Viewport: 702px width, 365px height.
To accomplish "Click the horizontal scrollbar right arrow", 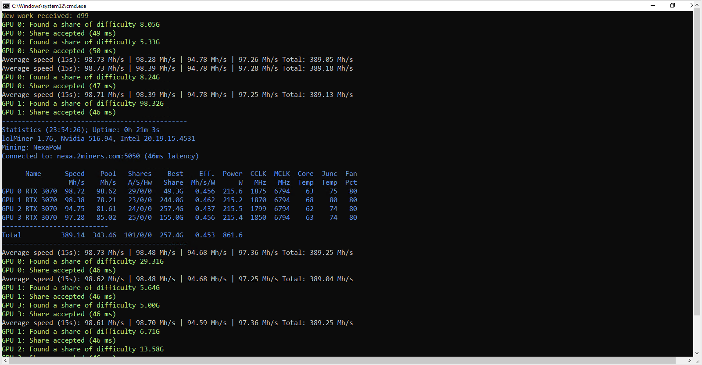I will pyautogui.click(x=690, y=360).
